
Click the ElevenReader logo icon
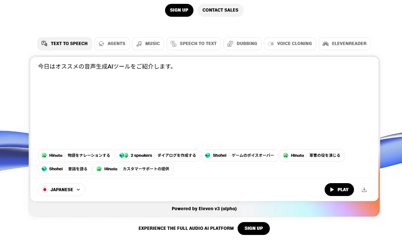326,44
